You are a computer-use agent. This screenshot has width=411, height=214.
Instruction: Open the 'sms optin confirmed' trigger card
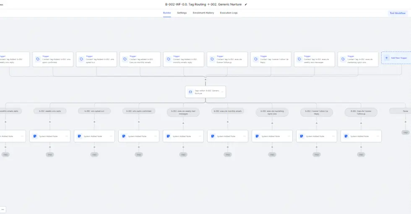53,59
